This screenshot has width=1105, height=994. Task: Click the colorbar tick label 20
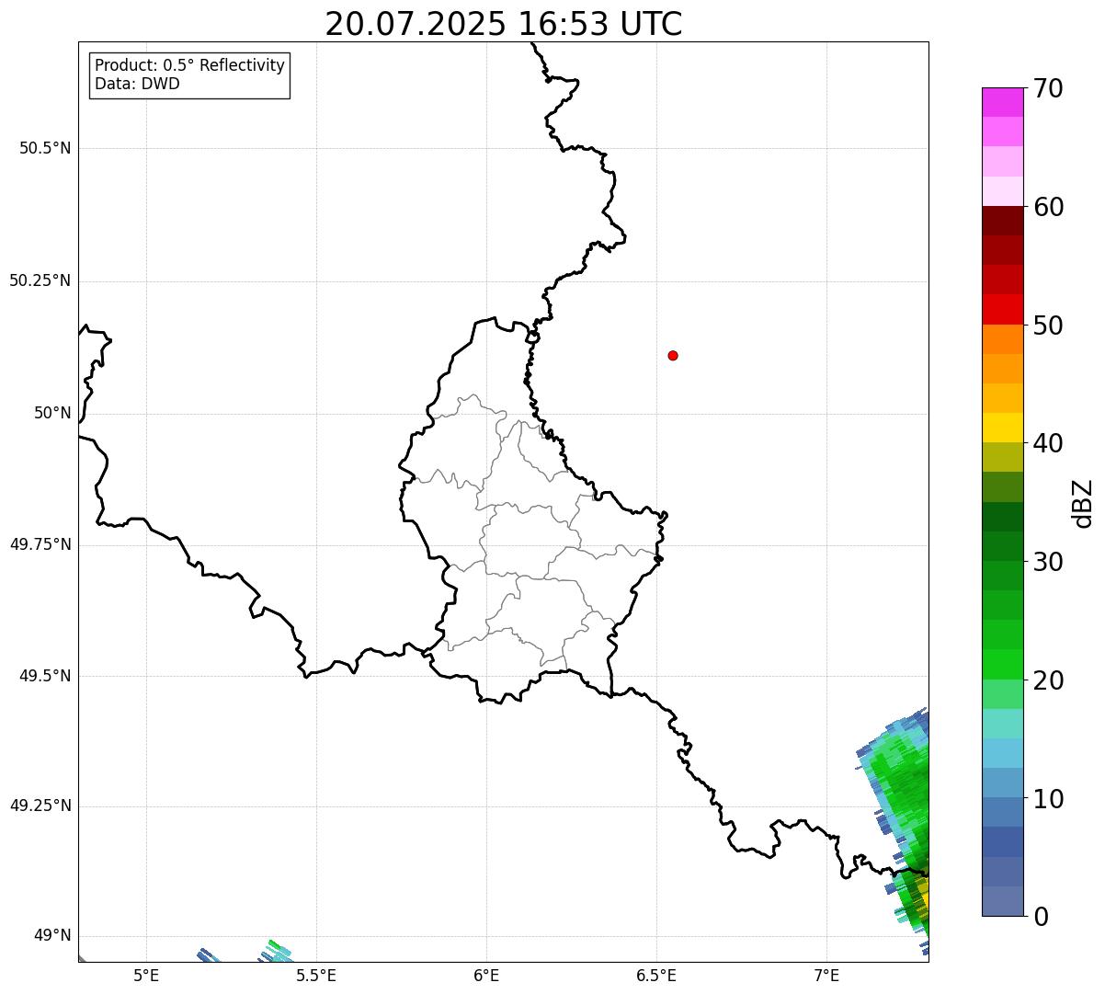(x=1048, y=680)
